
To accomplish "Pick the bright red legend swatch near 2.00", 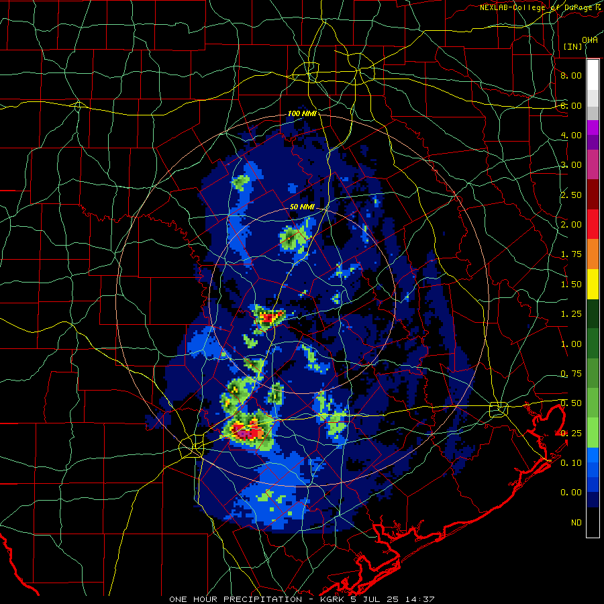I will click(593, 224).
